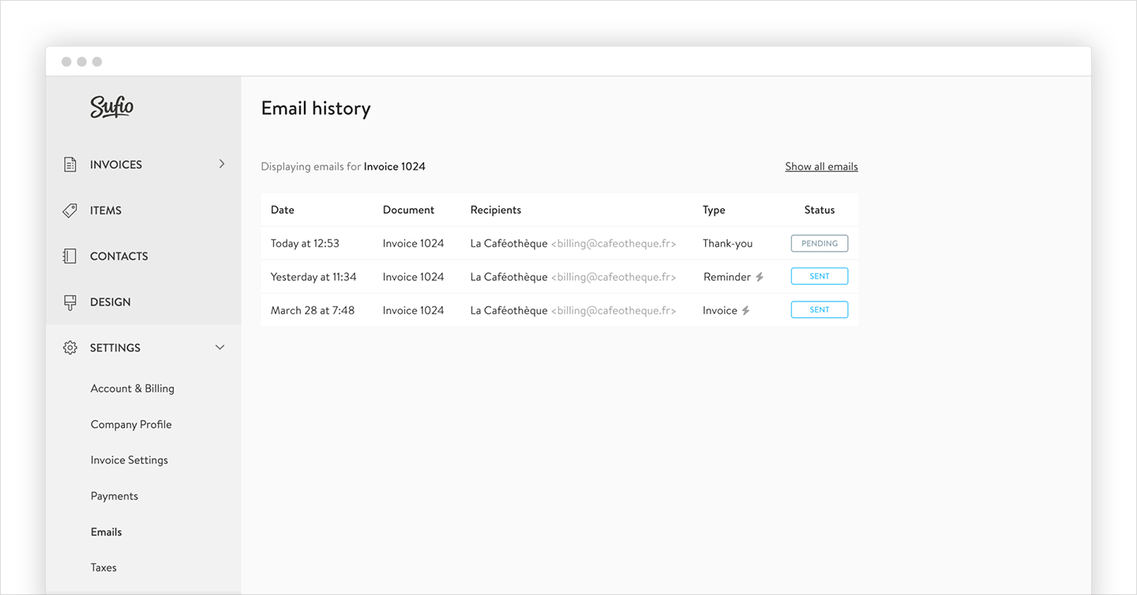Click SENT badge on the Reminder row
Screen dimensions: 1137x595
[819, 277]
